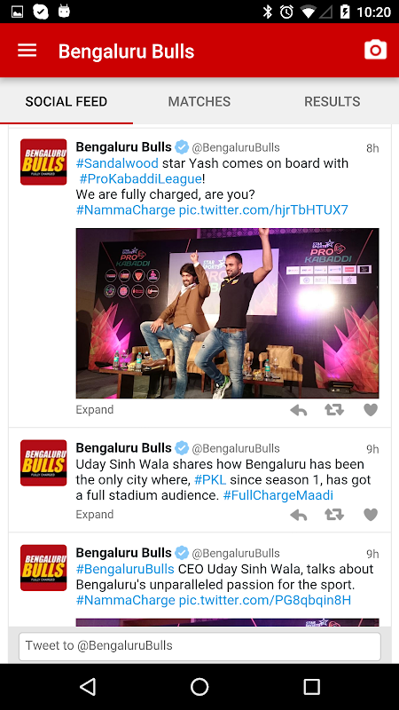Image resolution: width=399 pixels, height=710 pixels.
Task: View the Yash stage photo in tweet
Action: [x=227, y=313]
